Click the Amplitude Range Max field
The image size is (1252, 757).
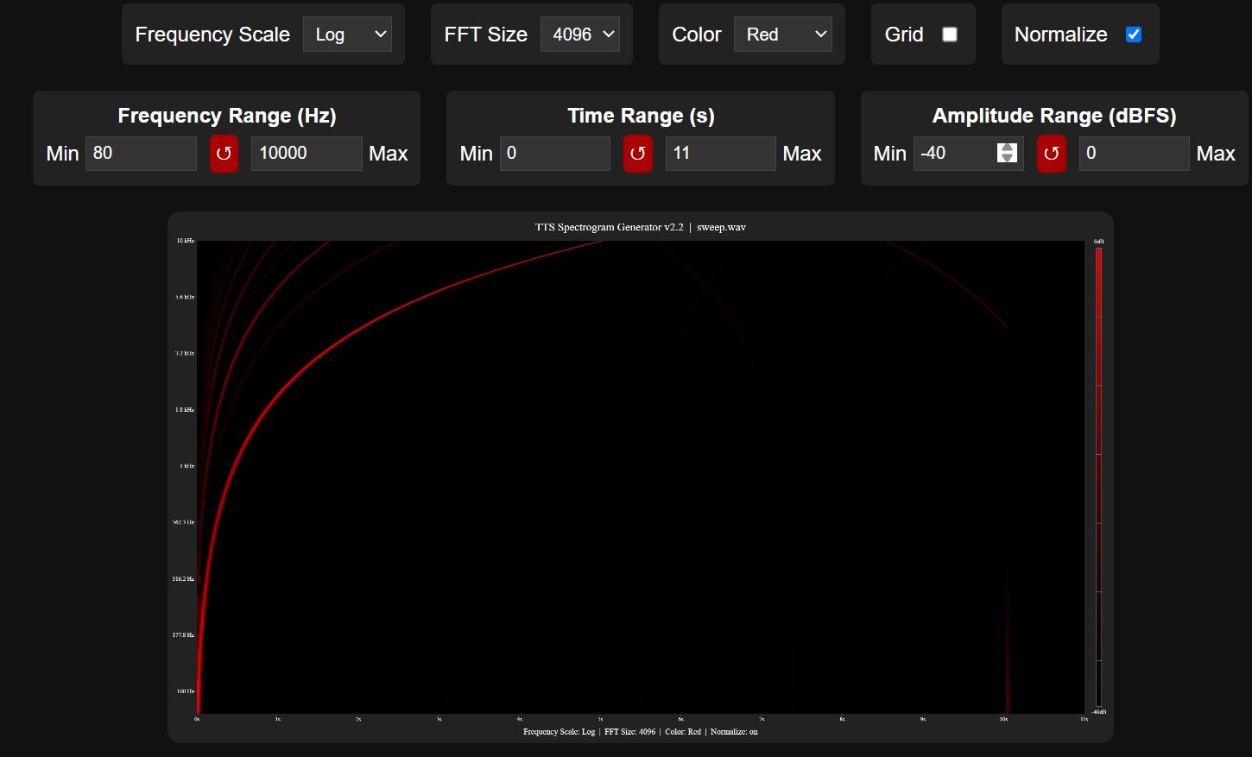(1133, 154)
